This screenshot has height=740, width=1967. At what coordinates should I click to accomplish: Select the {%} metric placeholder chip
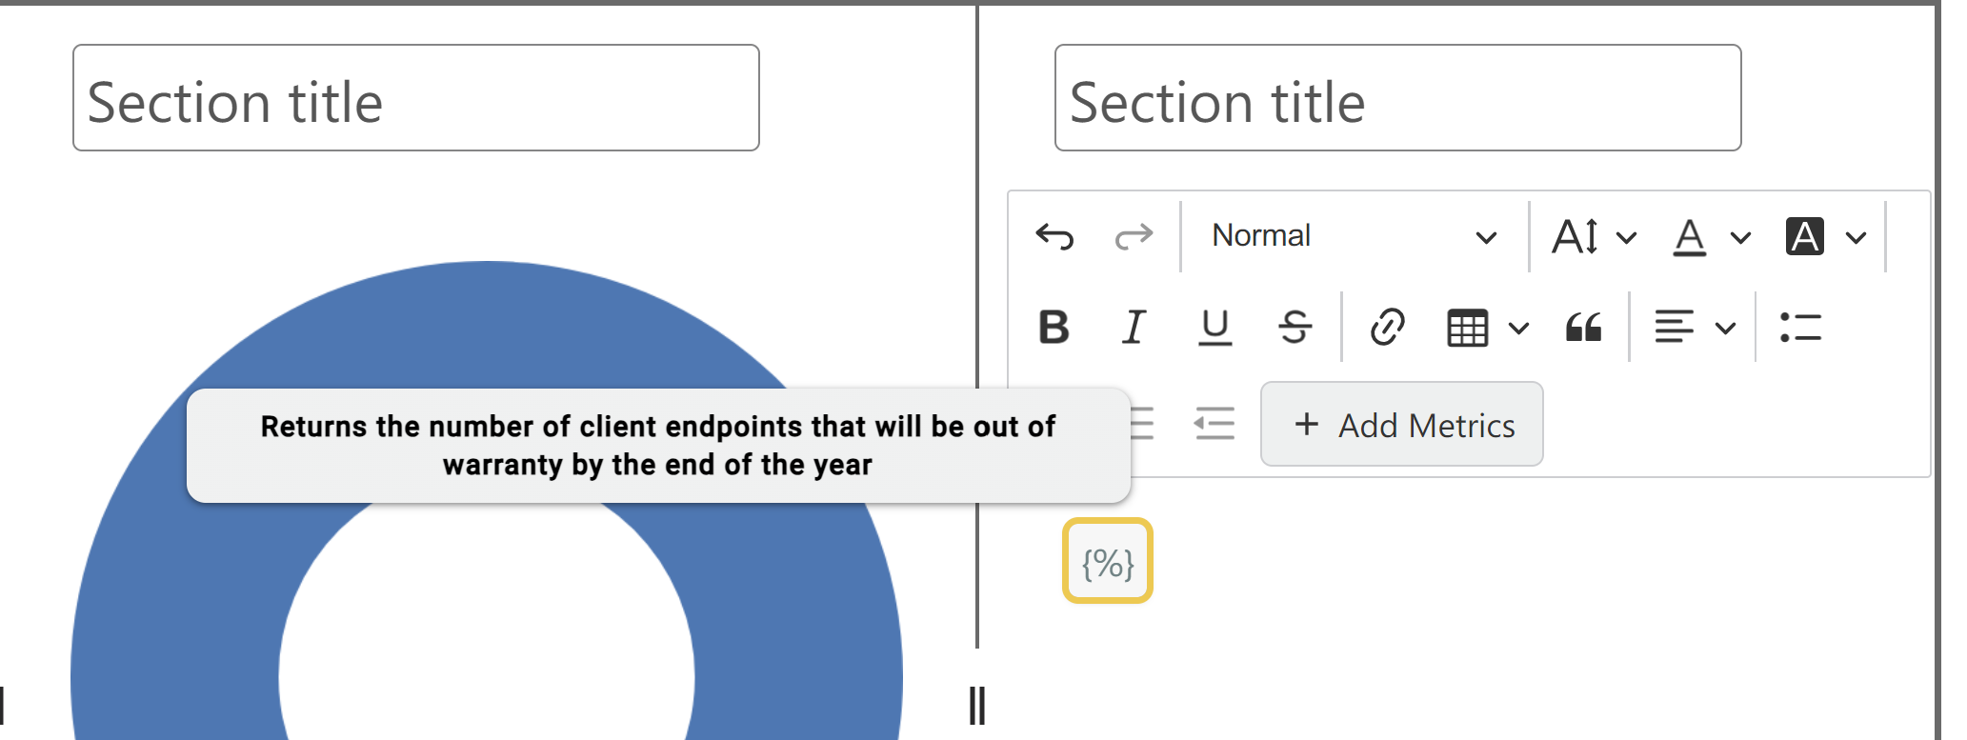click(1108, 562)
